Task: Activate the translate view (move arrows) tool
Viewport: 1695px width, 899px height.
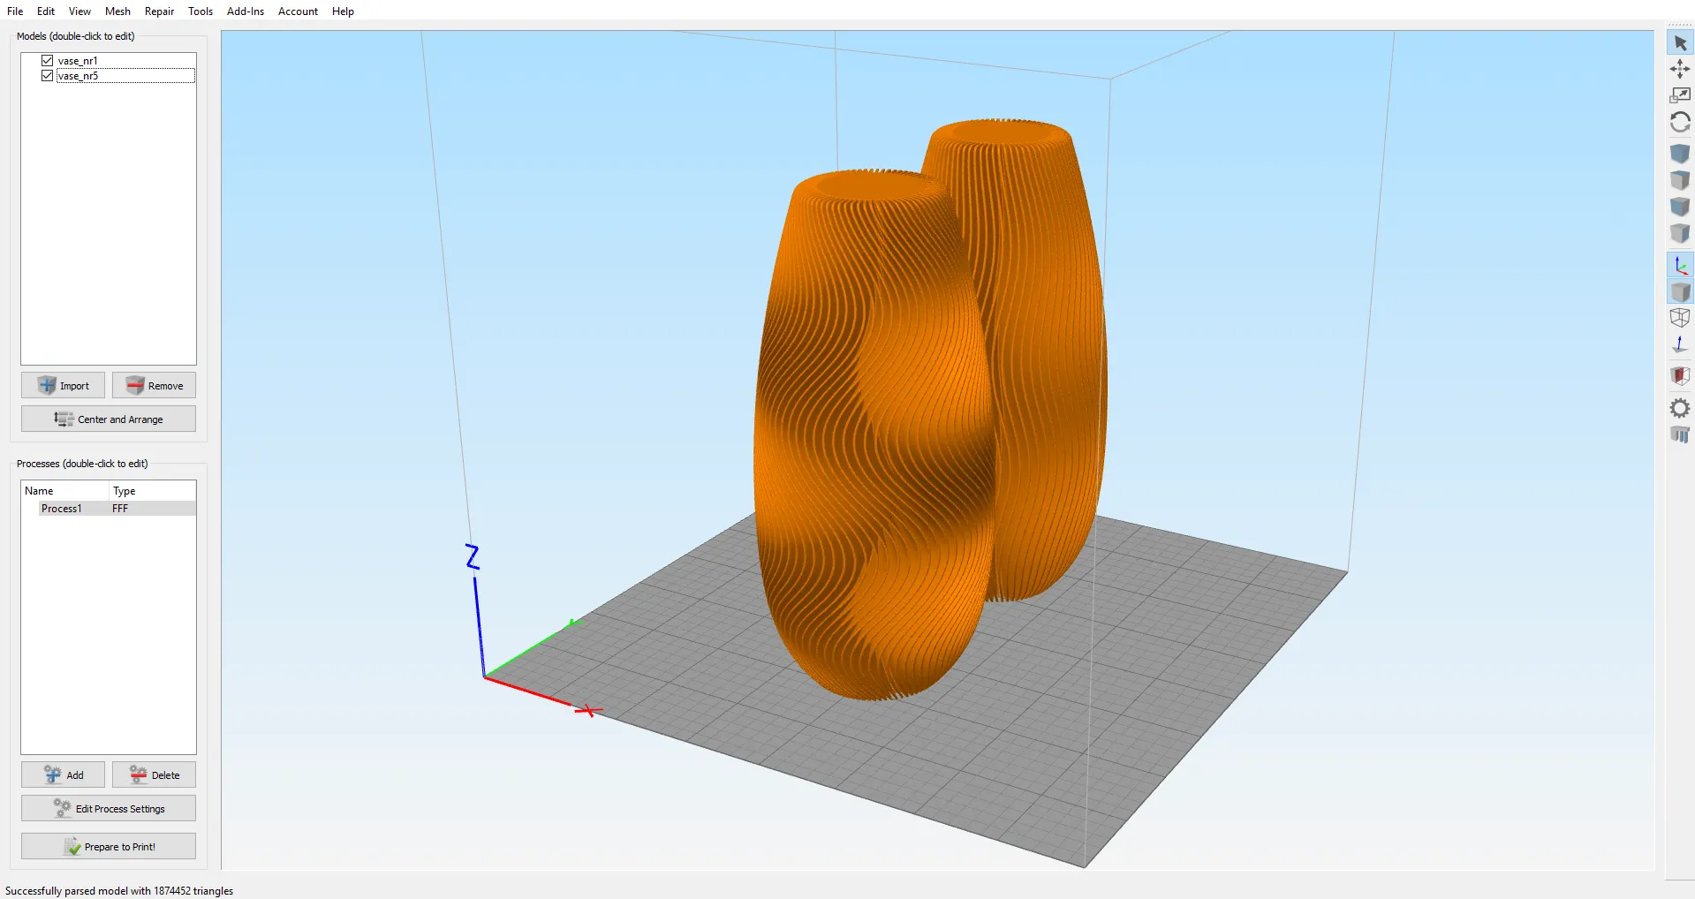Action: [1680, 69]
